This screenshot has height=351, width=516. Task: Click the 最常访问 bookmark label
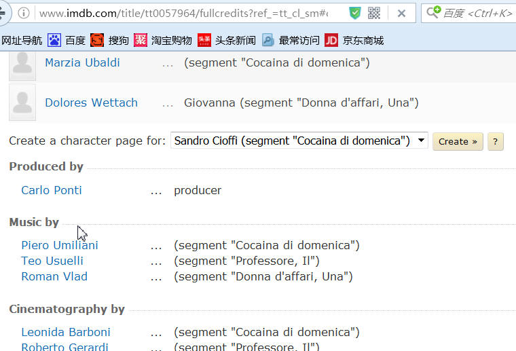click(299, 41)
